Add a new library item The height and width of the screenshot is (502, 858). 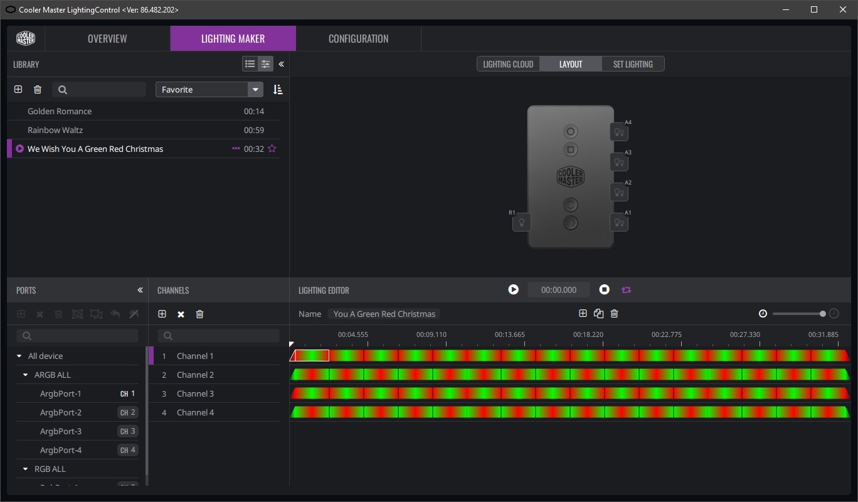(x=18, y=90)
